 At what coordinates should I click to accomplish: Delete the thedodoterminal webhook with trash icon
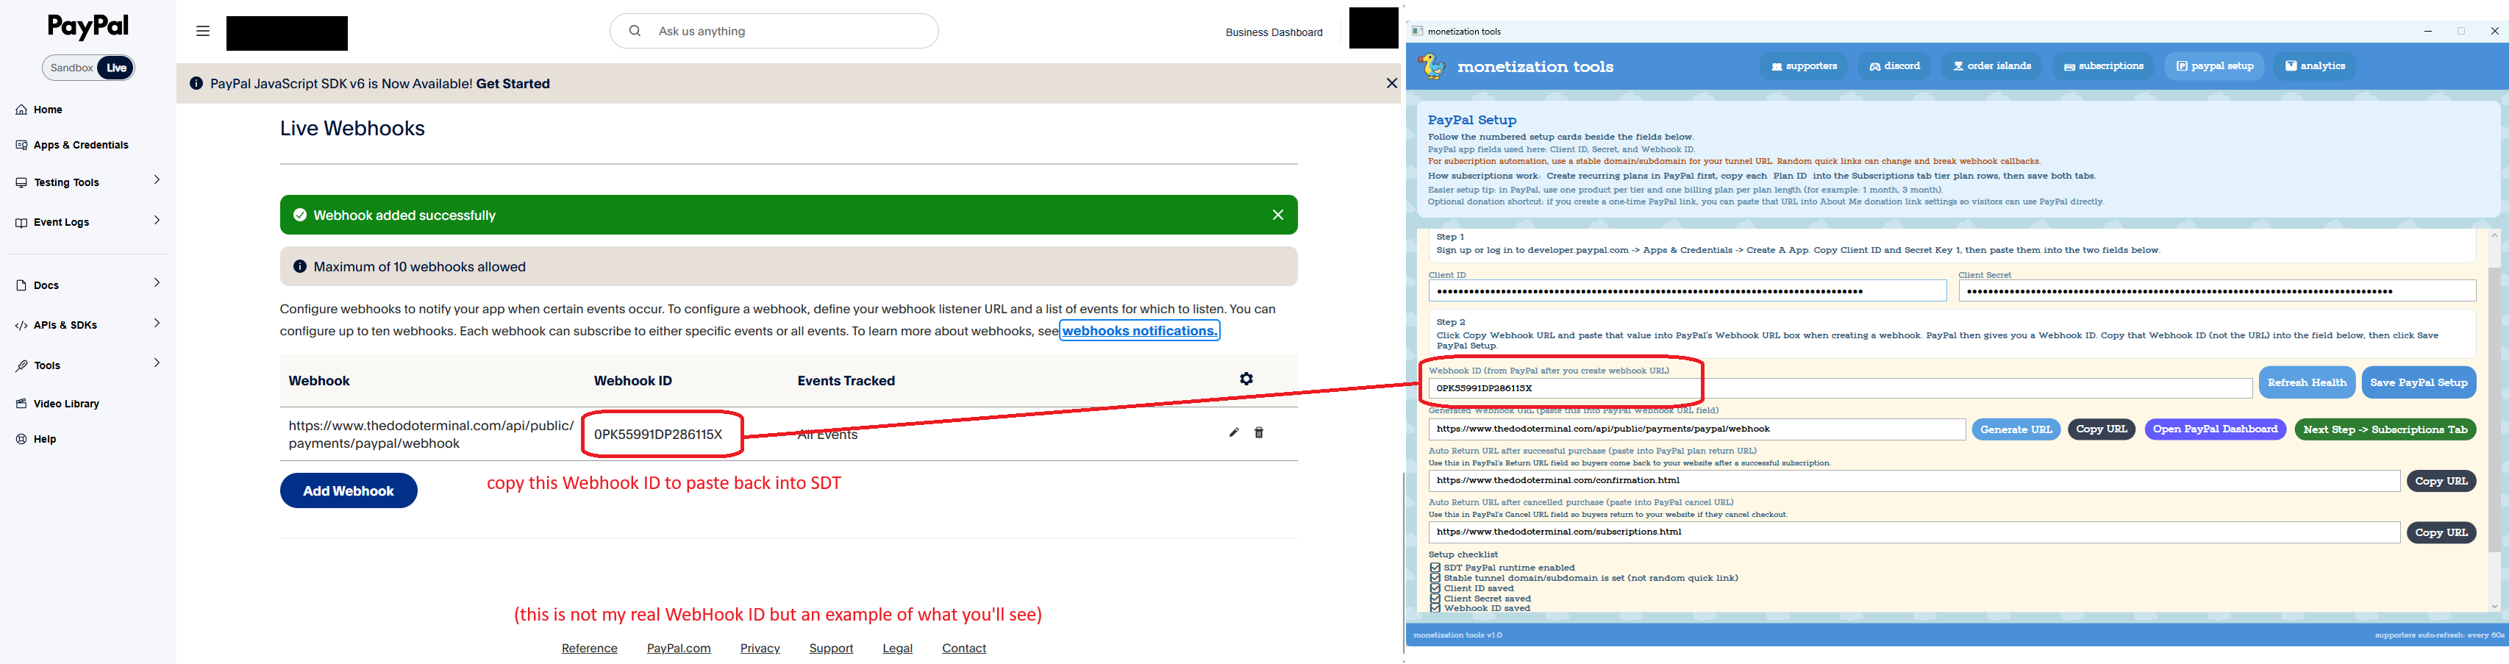pos(1260,432)
